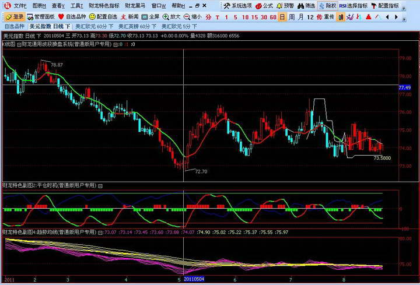This screenshot has width=420, height=285.
Task: Select the 15-minute period
Action: click(254, 17)
